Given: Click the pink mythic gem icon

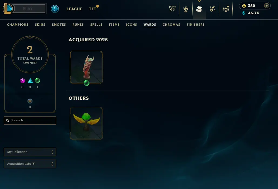Looking at the screenshot, I should 22,81.
